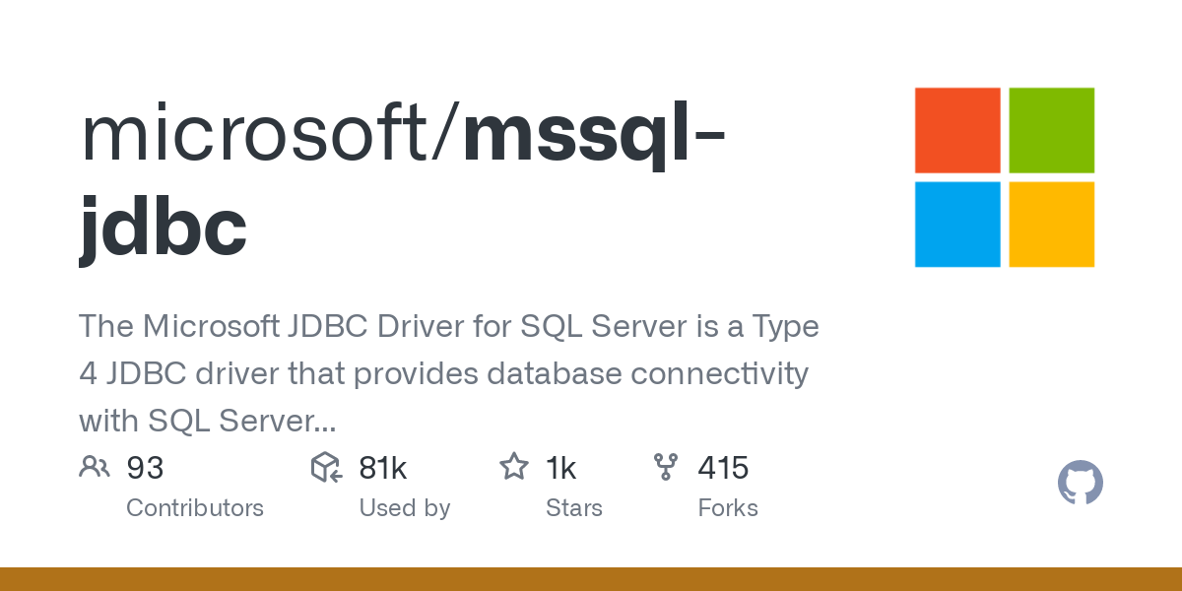Click the bold jdbc text in title

tap(163, 228)
